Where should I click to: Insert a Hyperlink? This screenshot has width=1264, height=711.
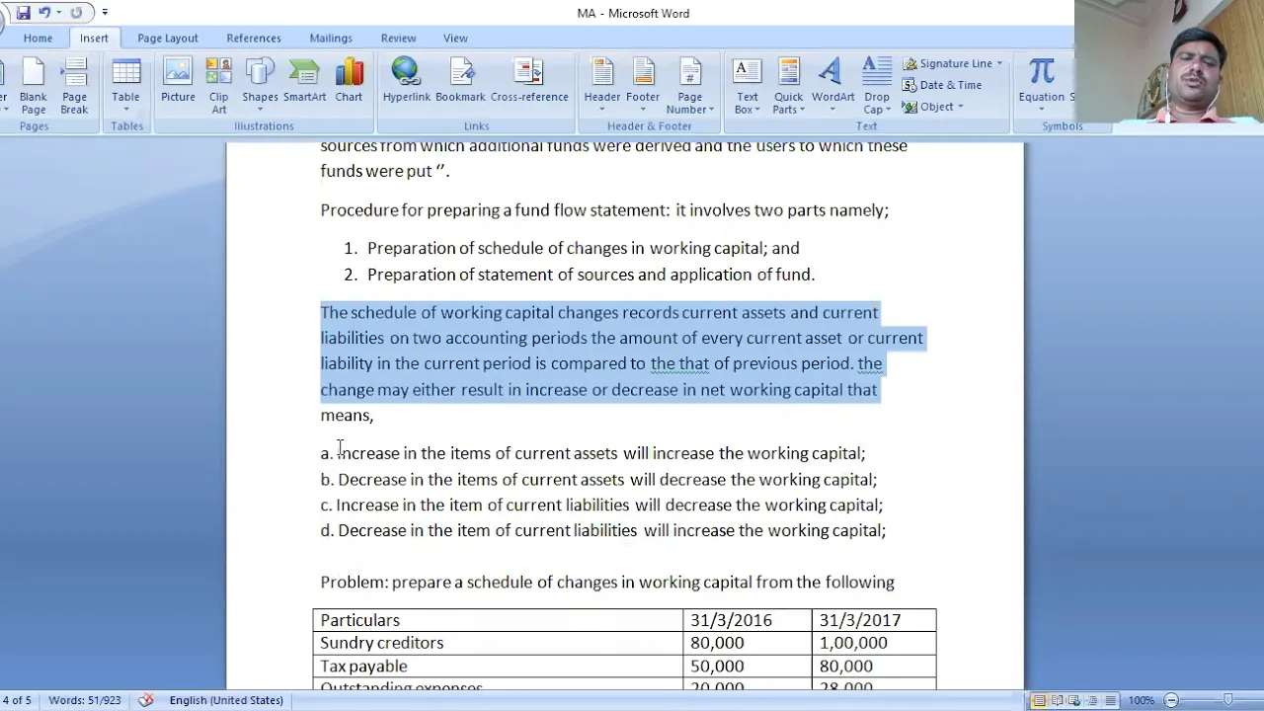[406, 81]
